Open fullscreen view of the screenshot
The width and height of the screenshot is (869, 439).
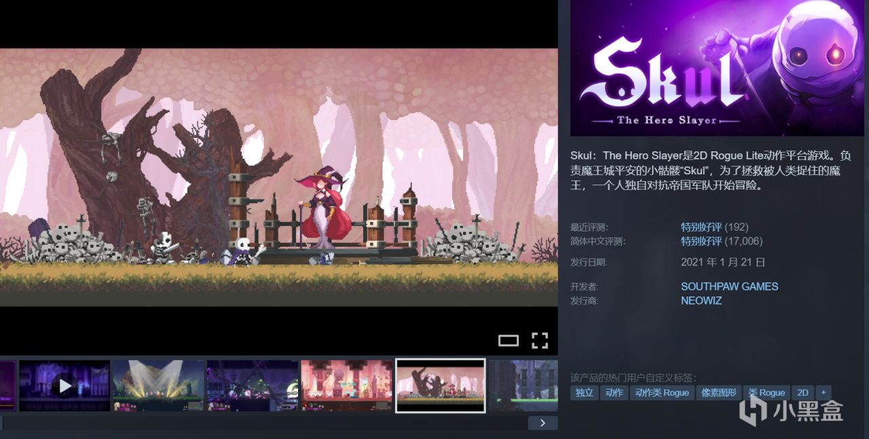click(x=540, y=341)
